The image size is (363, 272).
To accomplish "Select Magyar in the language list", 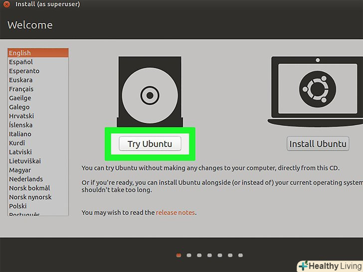I will [38, 170].
